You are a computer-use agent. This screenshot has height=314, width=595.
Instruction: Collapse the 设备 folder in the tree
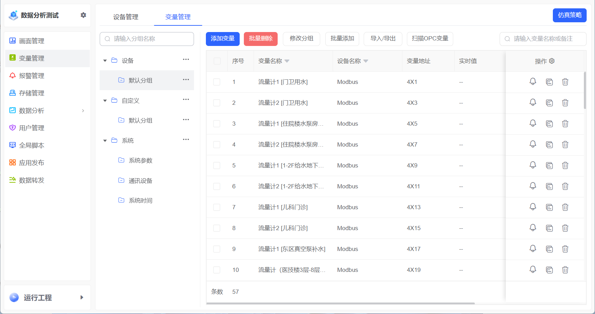tap(105, 60)
